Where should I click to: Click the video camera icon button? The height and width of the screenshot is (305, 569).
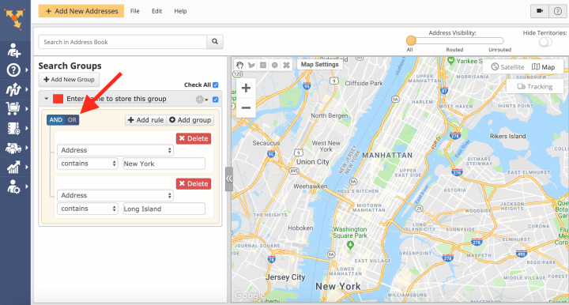(540, 11)
